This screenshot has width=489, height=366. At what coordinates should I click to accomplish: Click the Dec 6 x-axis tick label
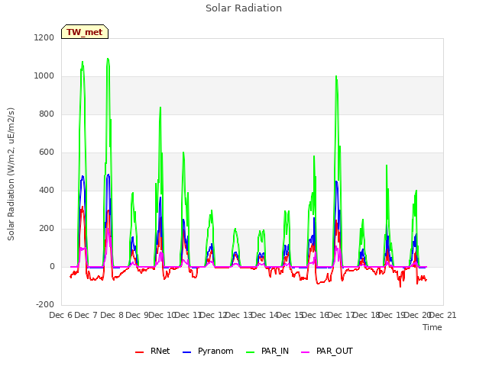tap(60, 315)
